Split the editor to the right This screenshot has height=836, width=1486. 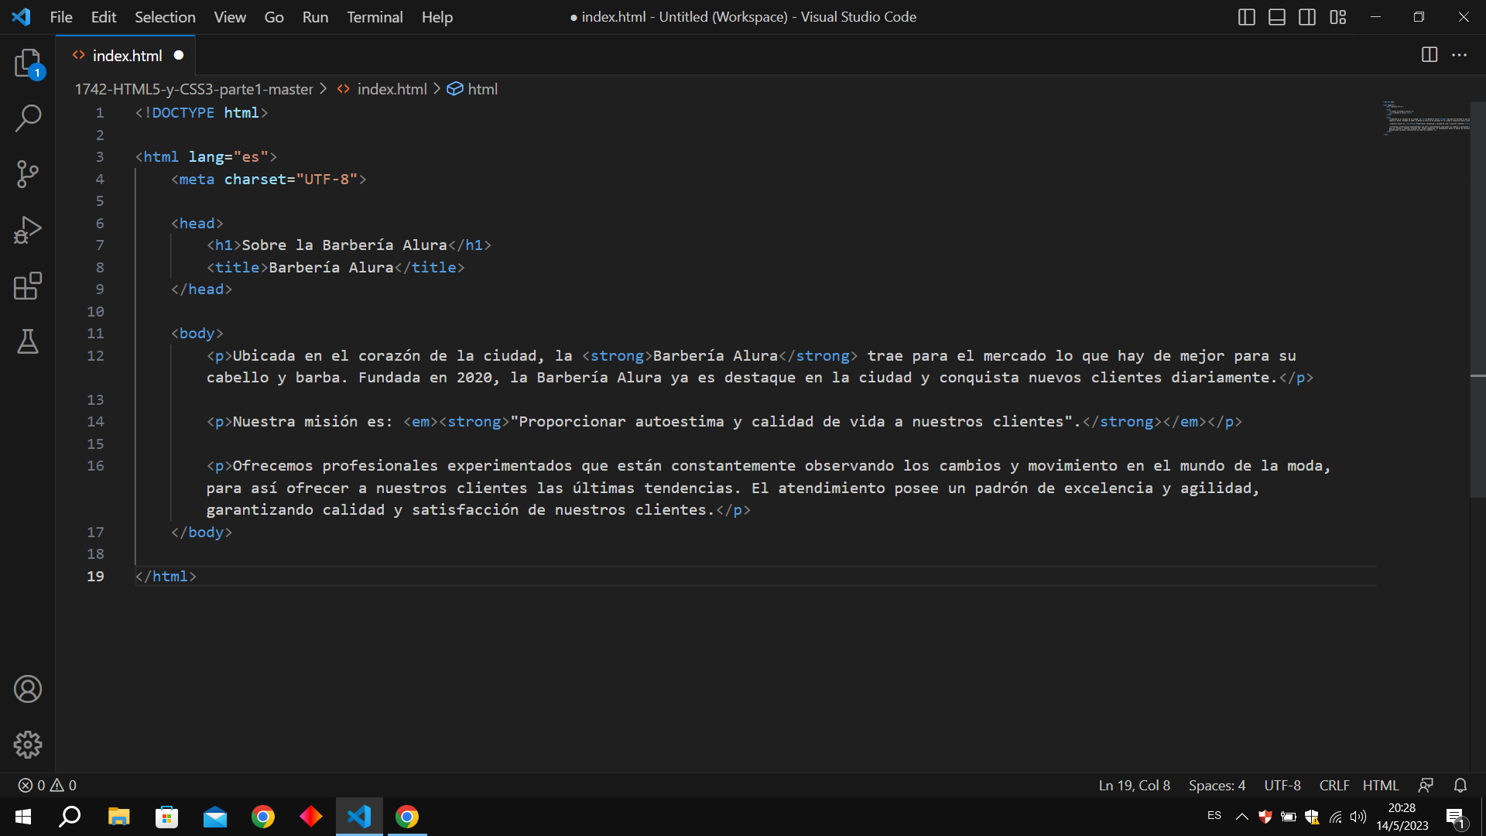1430,55
